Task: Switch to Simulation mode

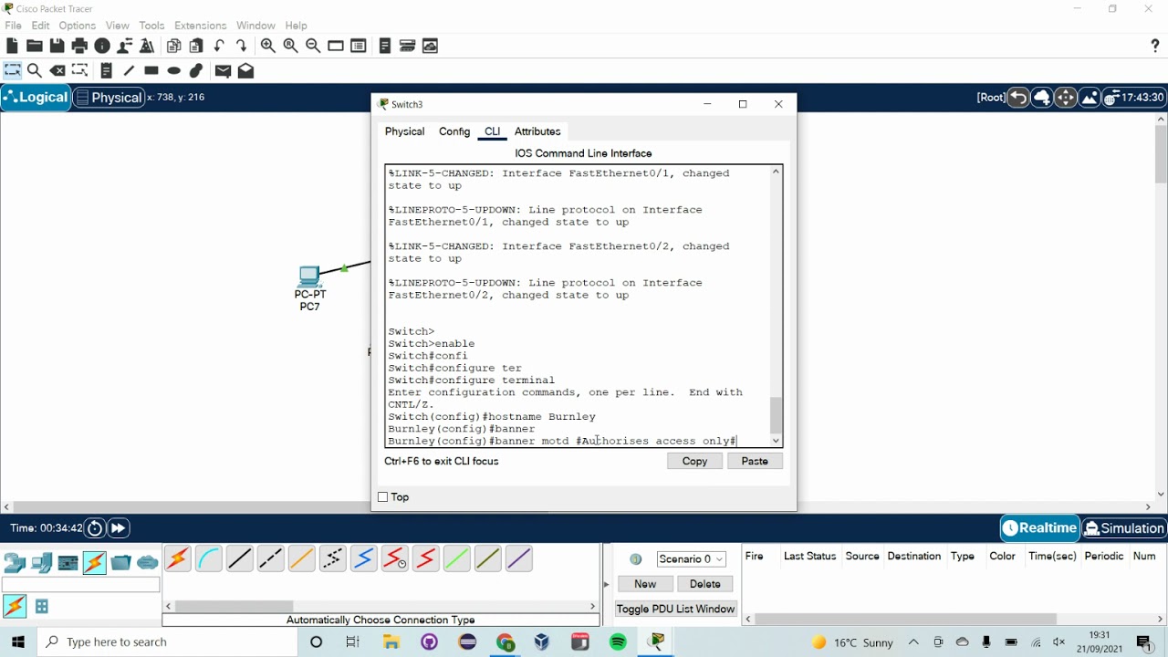Action: tap(1123, 528)
